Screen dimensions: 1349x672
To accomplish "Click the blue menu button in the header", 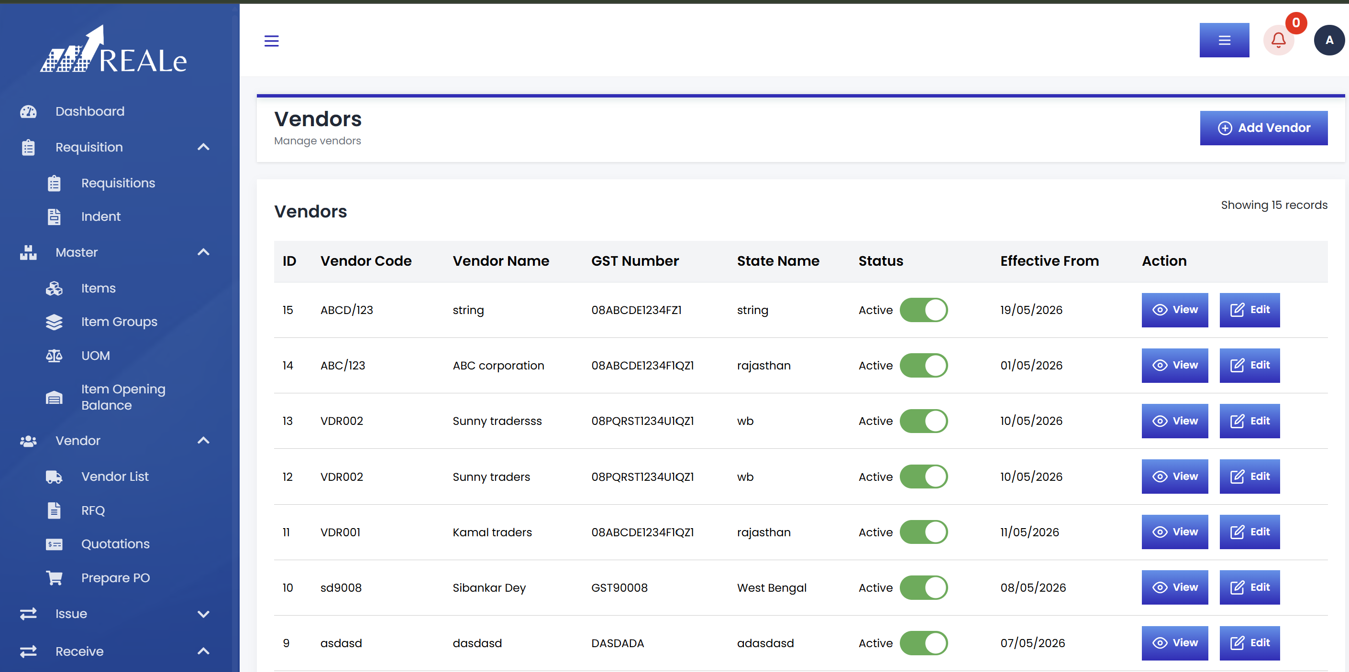I will tap(1224, 40).
